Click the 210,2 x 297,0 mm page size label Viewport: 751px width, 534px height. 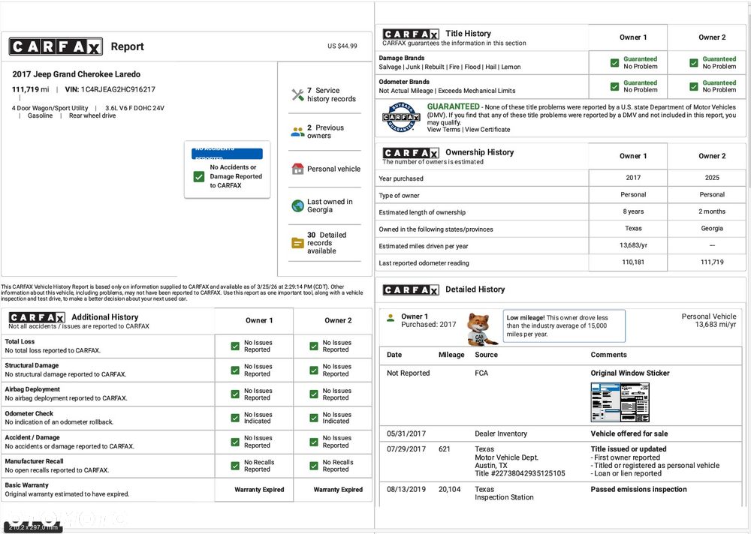(x=33, y=527)
